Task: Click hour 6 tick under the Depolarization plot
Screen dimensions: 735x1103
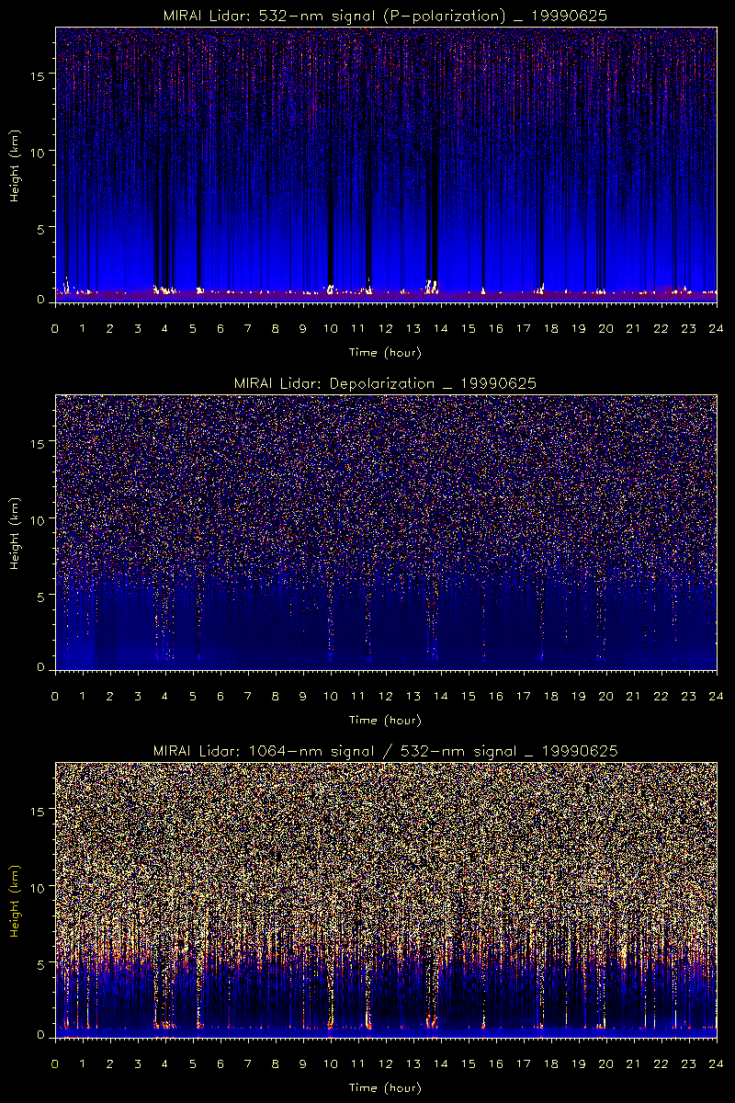Action: coord(220,697)
